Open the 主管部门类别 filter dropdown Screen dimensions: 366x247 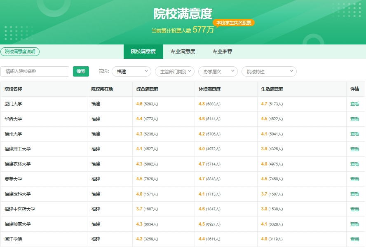(175, 71)
